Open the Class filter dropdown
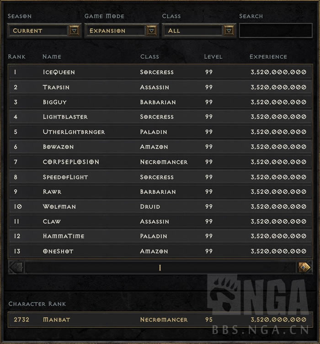The image size is (320, 344). (229, 31)
